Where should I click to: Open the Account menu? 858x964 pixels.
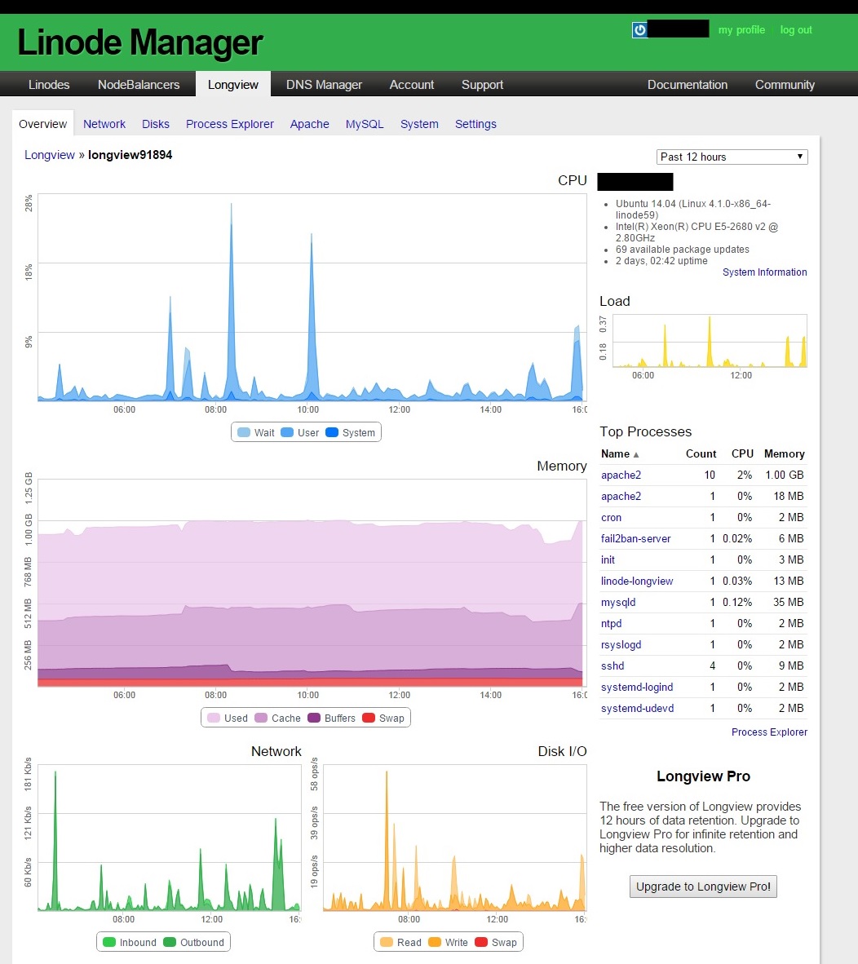[x=412, y=84]
